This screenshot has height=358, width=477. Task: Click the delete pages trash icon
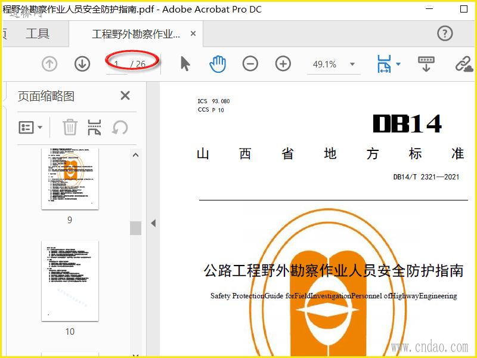click(70, 127)
